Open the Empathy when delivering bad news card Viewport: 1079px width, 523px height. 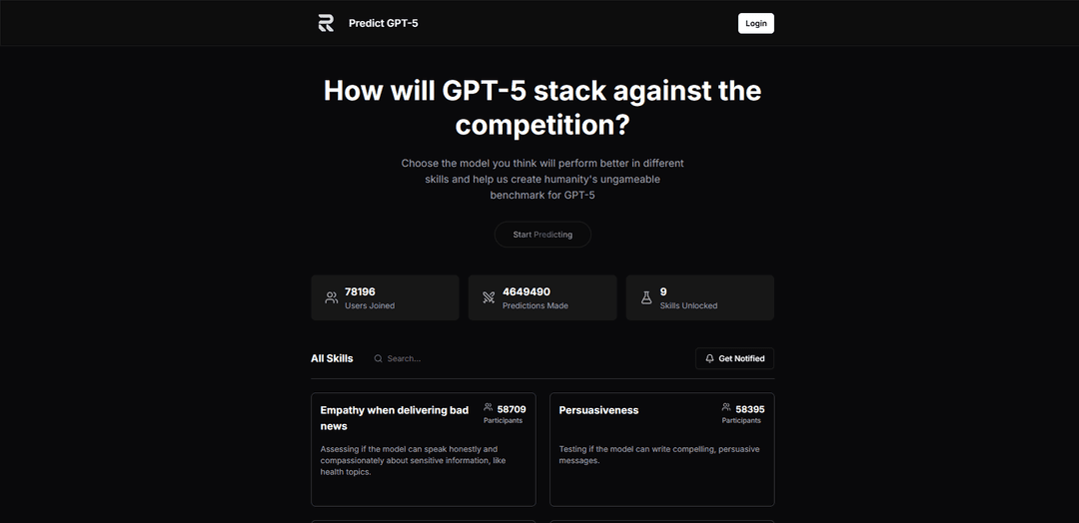(424, 449)
